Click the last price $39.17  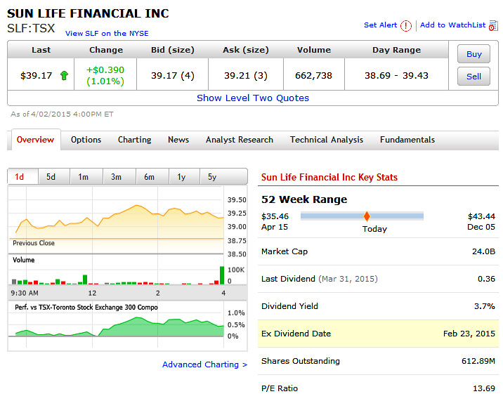point(36,76)
